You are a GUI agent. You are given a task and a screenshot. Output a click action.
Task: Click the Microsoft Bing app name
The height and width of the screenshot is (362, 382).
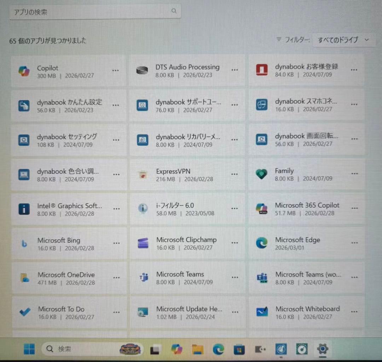pos(59,240)
